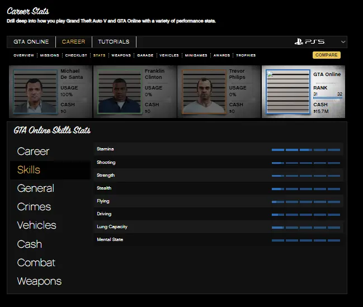Click the Stamina skill bar
This screenshot has width=363, height=307.
[x=305, y=150]
